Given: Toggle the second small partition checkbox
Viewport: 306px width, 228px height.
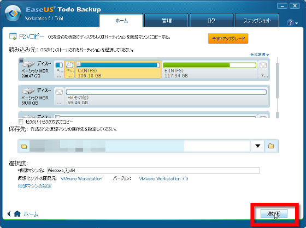Looking at the screenshot, I should click(x=68, y=64).
